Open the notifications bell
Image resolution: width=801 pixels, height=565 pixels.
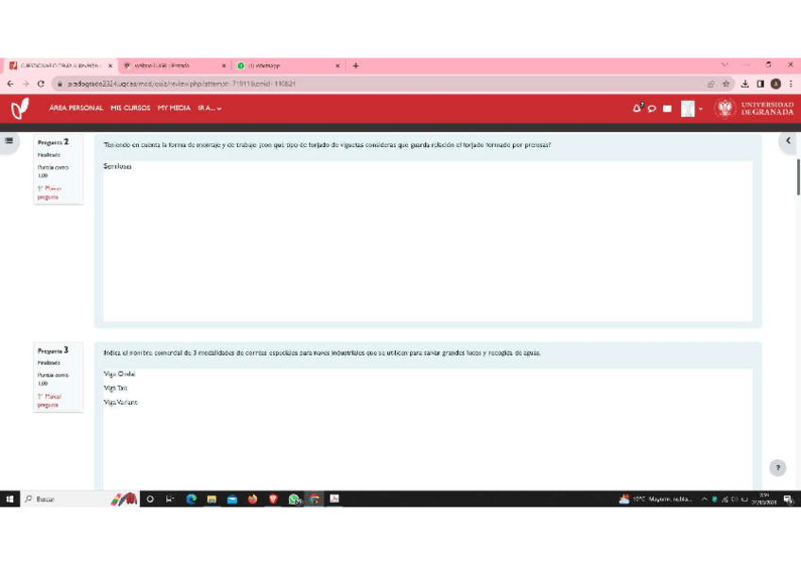coord(637,108)
